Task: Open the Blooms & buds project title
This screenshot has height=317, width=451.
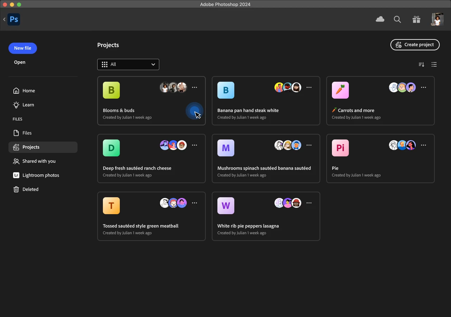Action: [x=119, y=110]
